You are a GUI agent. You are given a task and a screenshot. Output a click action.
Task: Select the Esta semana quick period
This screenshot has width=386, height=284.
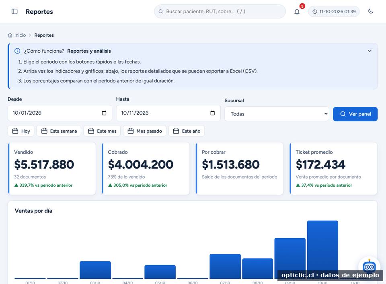pos(59,131)
